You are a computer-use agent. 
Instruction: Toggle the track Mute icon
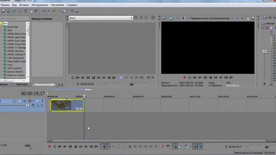[x=37, y=101]
